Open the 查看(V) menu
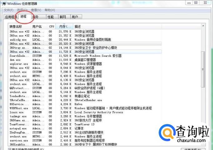Viewport: 213px width, 150px height. (36, 10)
